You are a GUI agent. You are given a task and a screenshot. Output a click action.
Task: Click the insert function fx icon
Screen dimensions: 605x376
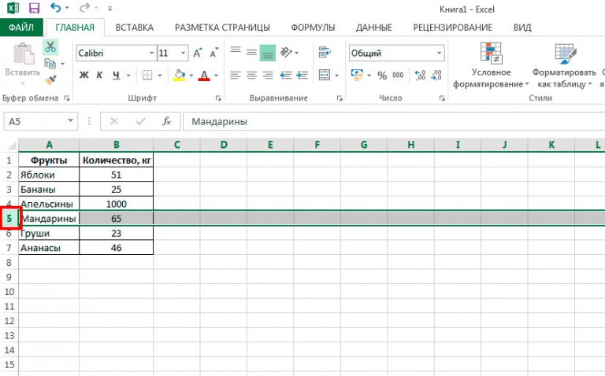pos(167,121)
